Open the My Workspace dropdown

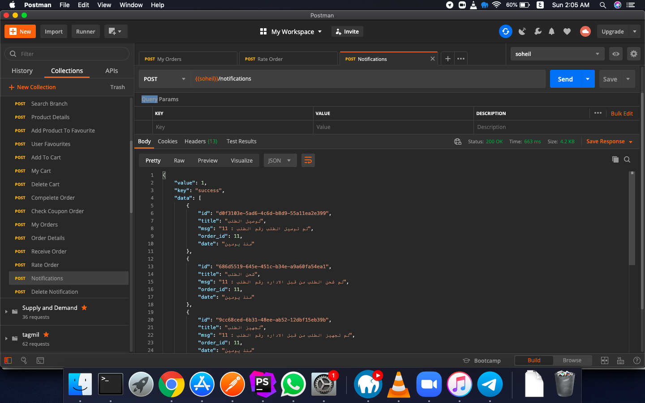291,31
